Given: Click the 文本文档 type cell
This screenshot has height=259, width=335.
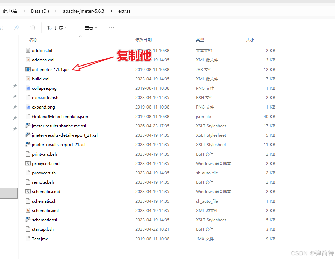Looking at the screenshot, I should [x=204, y=51].
